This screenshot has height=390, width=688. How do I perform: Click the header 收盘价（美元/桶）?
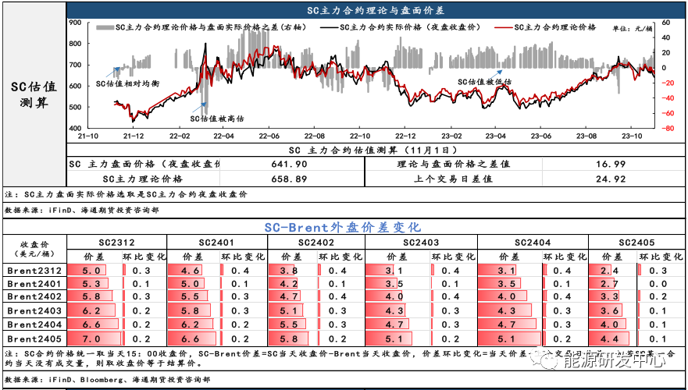(x=34, y=249)
